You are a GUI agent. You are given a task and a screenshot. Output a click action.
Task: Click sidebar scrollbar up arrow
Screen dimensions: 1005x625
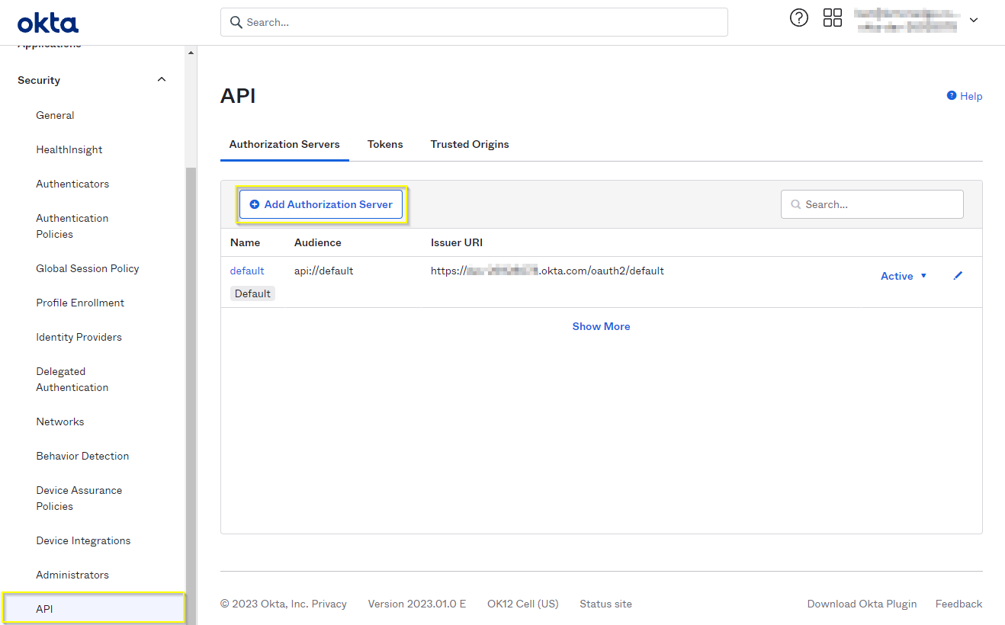point(191,52)
